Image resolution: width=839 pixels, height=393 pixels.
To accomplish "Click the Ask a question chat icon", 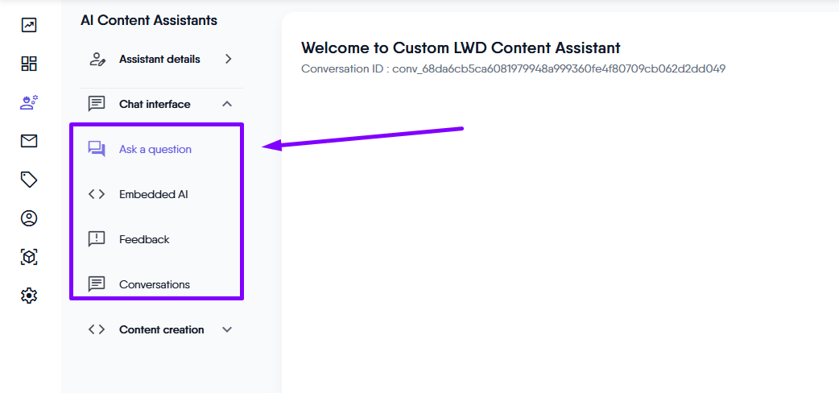I will (97, 149).
